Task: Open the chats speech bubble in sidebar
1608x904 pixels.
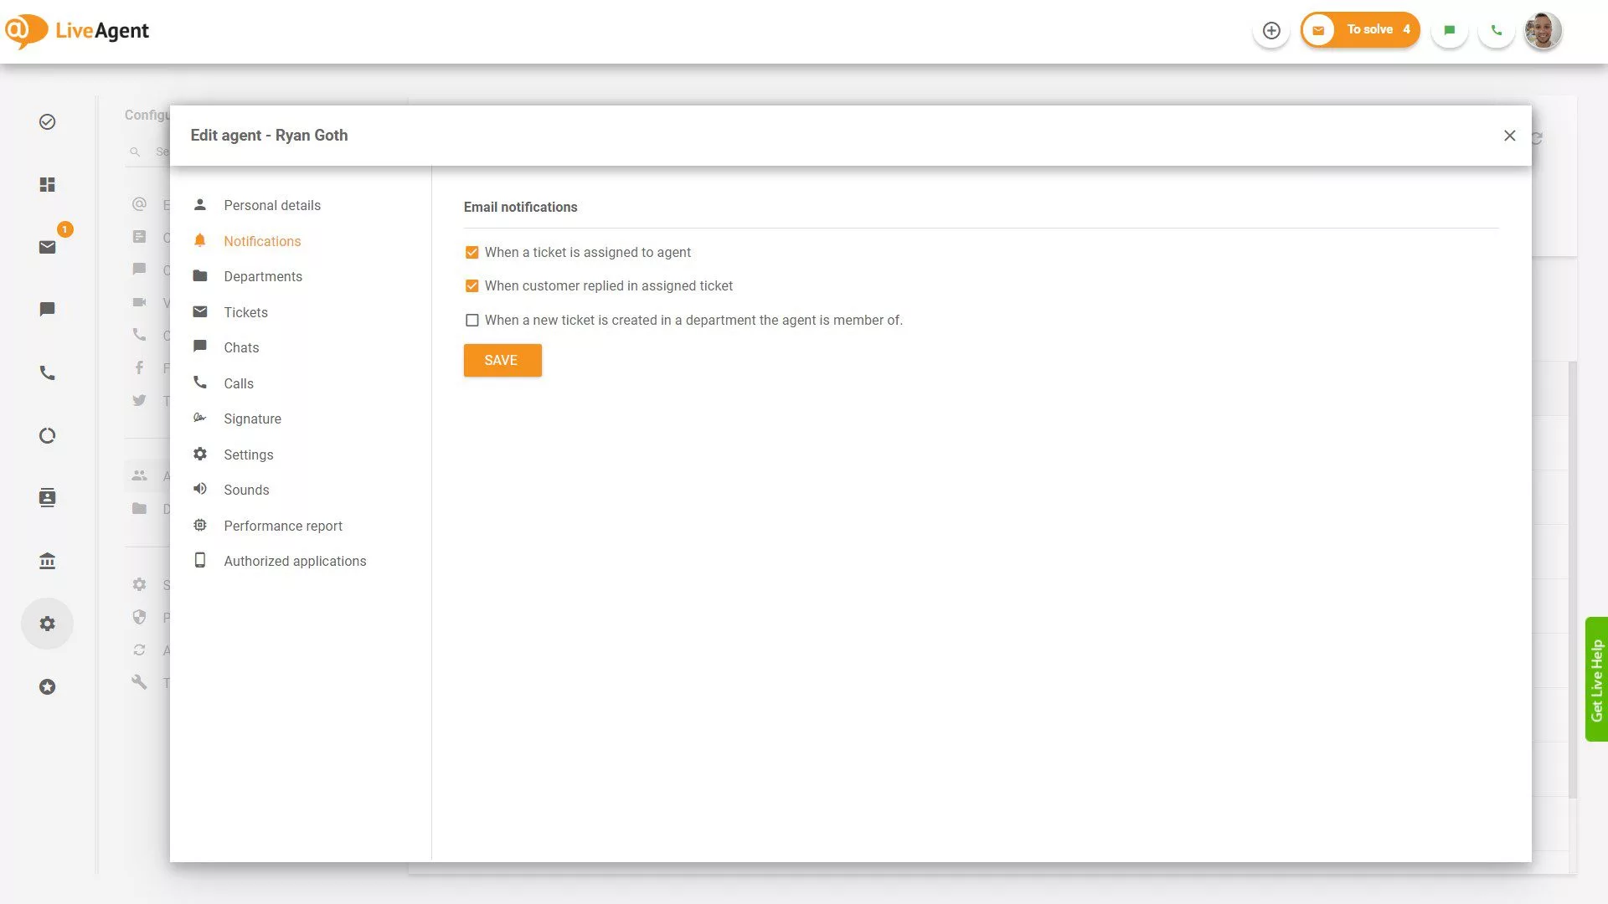Action: (x=47, y=309)
